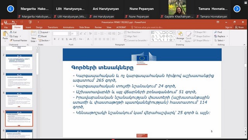Screen dimensions: 248x140
Task: Open the Section dropdown
Action: coord(44,40)
